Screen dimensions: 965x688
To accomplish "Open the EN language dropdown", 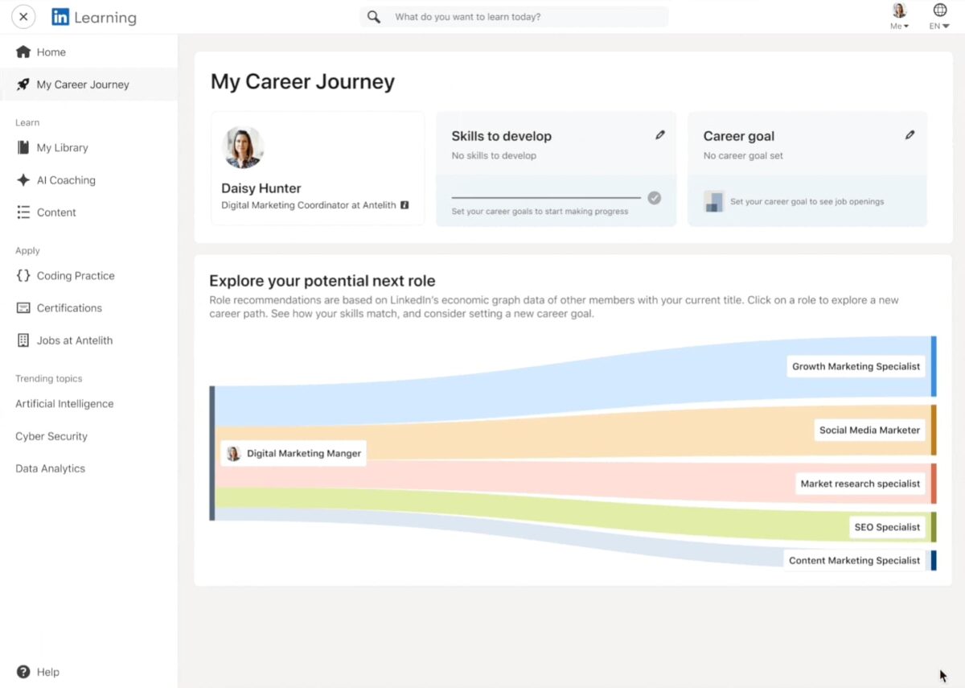I will tap(939, 16).
